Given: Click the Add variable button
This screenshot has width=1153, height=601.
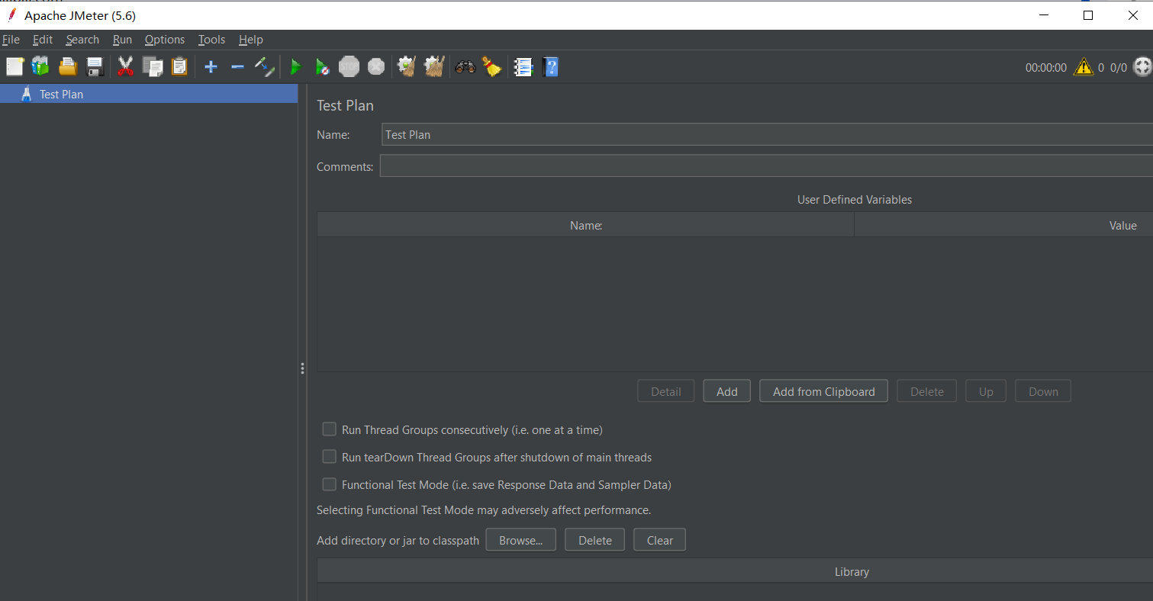Looking at the screenshot, I should pyautogui.click(x=727, y=391).
